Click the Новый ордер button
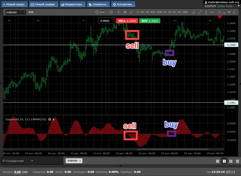The image size is (241, 176). 14,4
